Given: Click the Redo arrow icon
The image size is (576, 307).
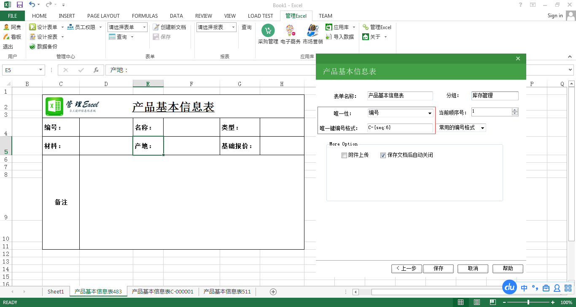Looking at the screenshot, I should coord(48,5).
